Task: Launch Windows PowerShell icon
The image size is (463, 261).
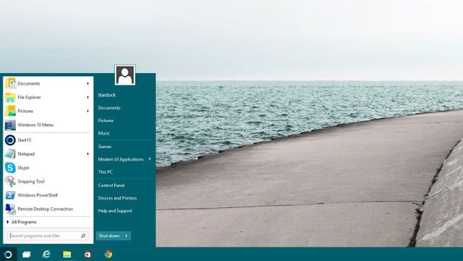Action: click(x=10, y=195)
